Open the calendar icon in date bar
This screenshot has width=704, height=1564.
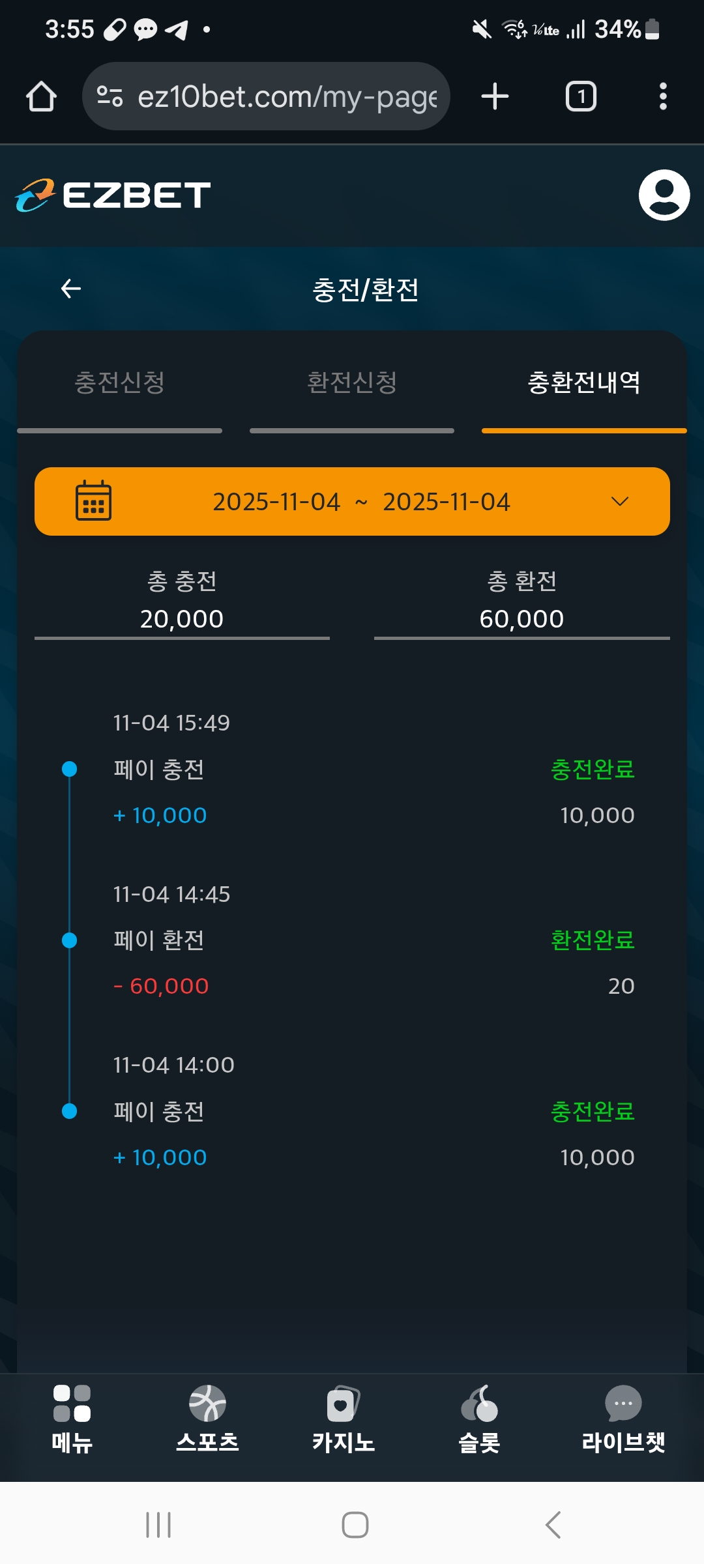[93, 501]
